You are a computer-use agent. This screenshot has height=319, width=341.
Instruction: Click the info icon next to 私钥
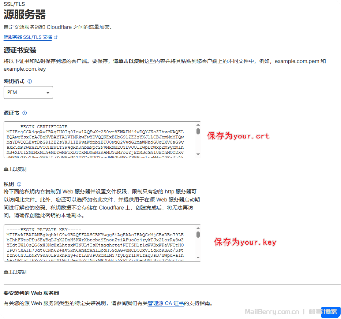(x=19, y=184)
